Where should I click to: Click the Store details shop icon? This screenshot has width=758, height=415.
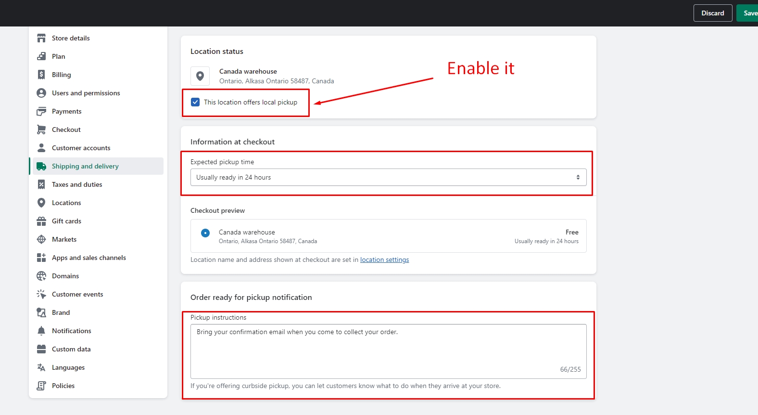click(41, 38)
